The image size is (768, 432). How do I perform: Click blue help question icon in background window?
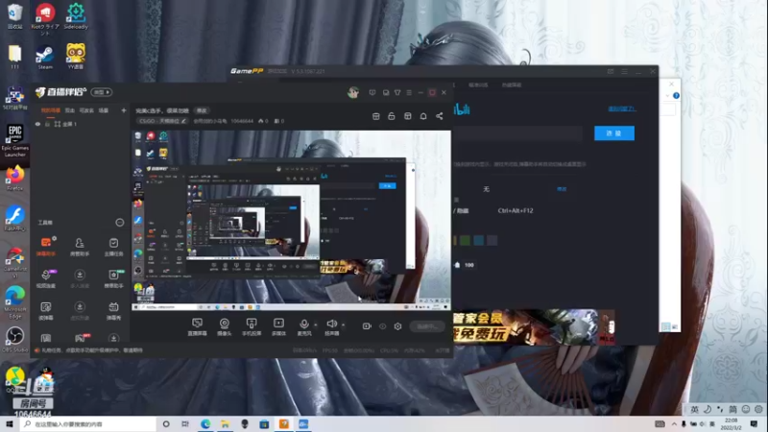coord(676,96)
